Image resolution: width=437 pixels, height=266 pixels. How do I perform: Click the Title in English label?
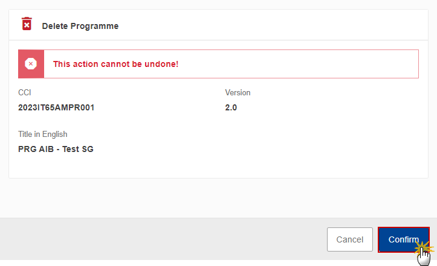pyautogui.click(x=43, y=134)
